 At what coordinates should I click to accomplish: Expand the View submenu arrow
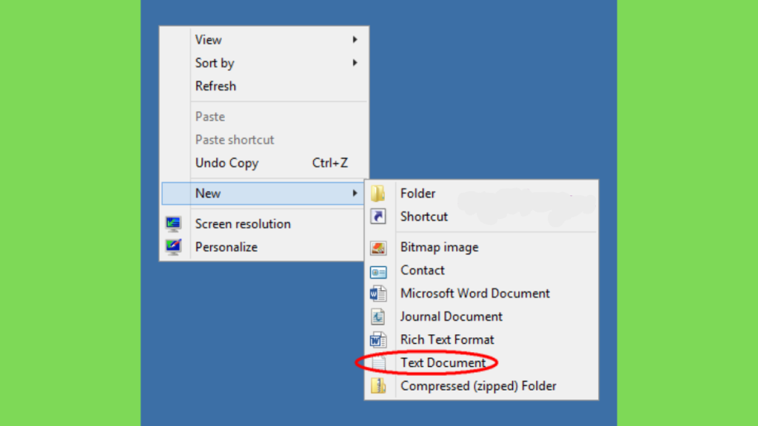pos(355,40)
